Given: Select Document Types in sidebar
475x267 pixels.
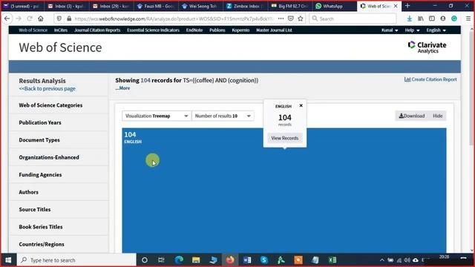Looking at the screenshot, I should tap(39, 140).
